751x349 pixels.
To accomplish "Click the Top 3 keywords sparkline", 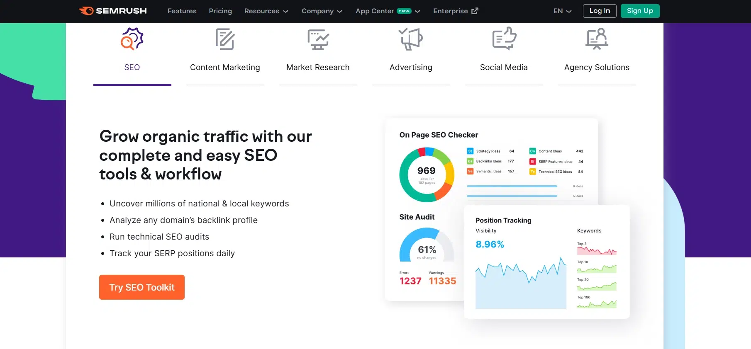I will pos(597,251).
